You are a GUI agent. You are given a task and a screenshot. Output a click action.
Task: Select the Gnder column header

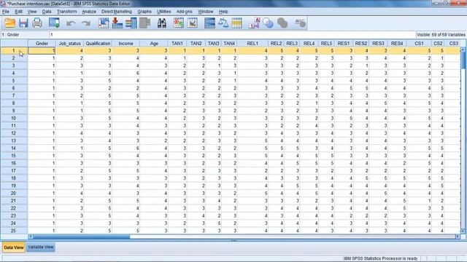coord(42,44)
